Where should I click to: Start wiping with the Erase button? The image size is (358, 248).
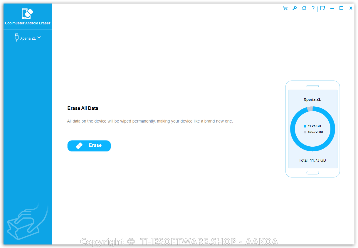[89, 146]
